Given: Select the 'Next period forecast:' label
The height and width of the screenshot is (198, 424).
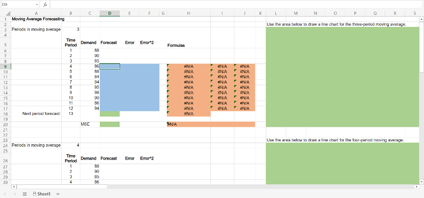Looking at the screenshot, I should (x=36, y=114).
